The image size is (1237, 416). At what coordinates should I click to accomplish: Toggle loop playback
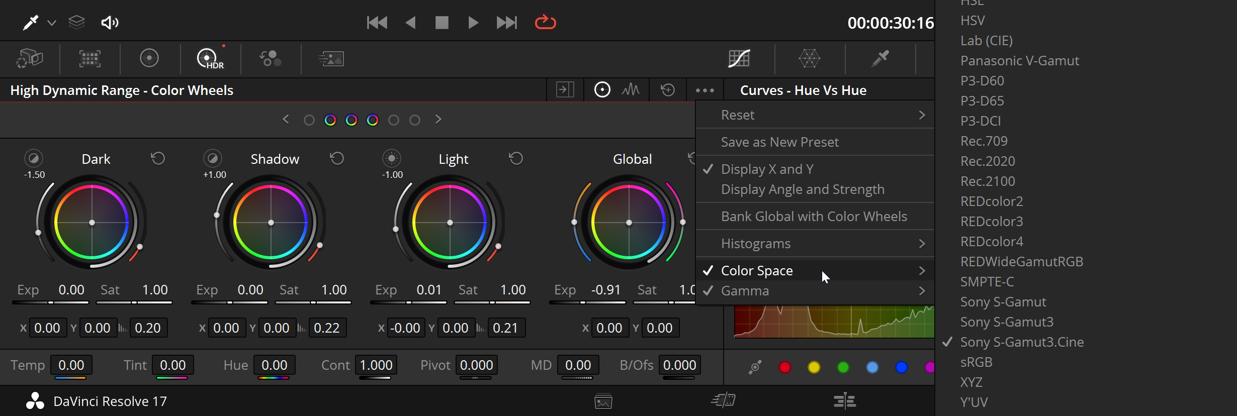546,23
